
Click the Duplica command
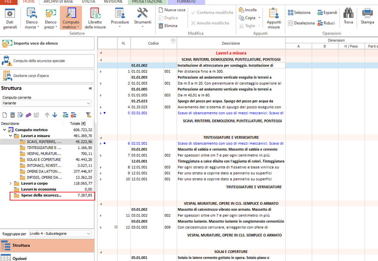(168, 18)
